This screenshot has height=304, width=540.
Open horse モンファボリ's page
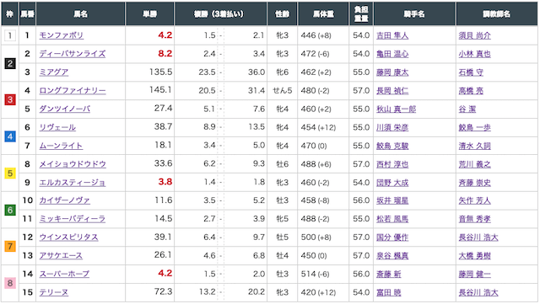tap(62, 35)
